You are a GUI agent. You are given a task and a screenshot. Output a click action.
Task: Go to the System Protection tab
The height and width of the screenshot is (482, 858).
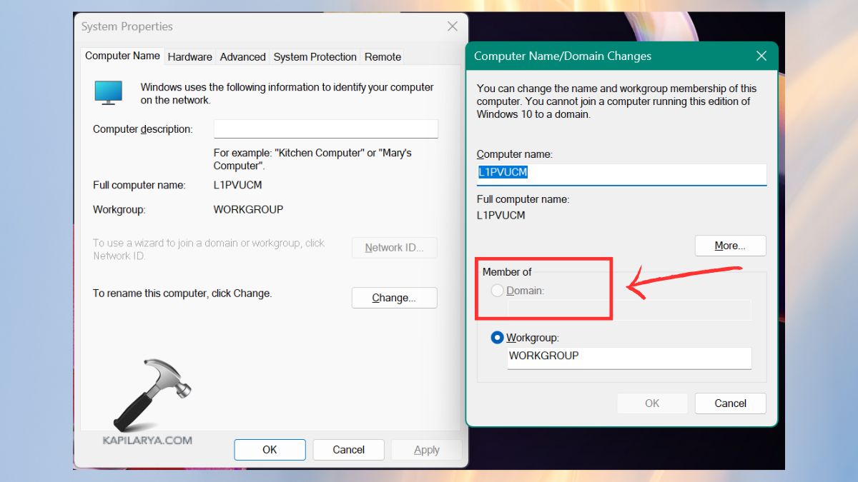pos(315,57)
